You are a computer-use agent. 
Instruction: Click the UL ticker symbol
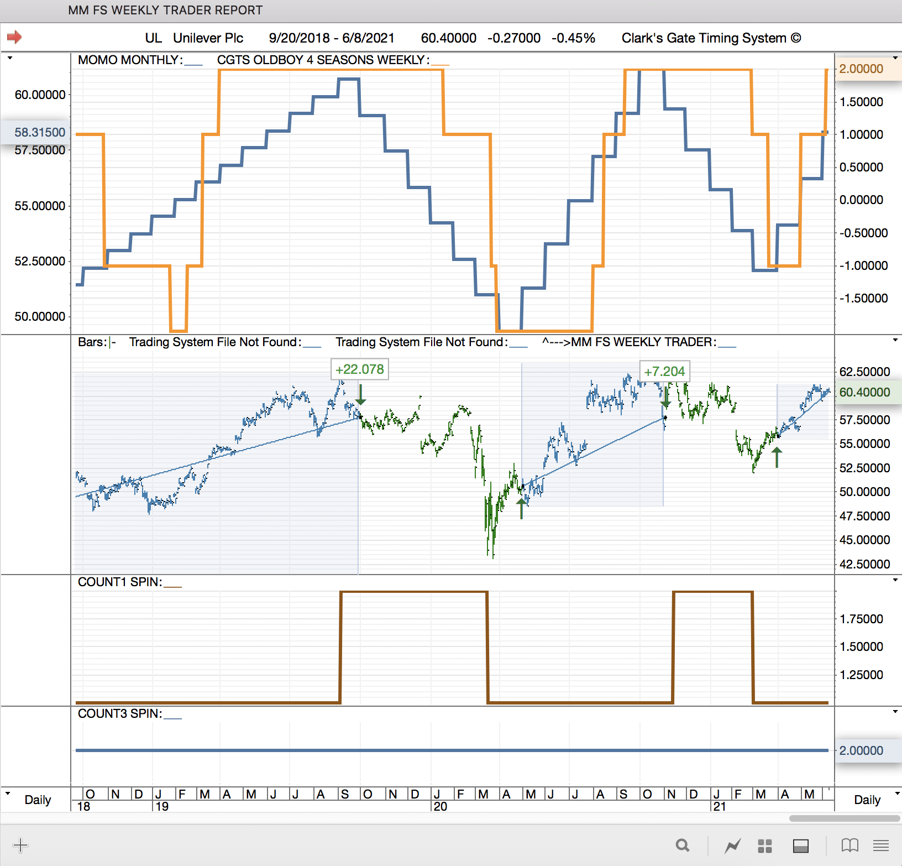click(153, 38)
